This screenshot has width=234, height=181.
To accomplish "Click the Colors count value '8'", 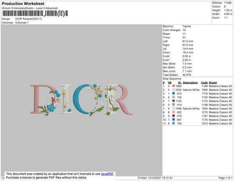I will [225, 7].
